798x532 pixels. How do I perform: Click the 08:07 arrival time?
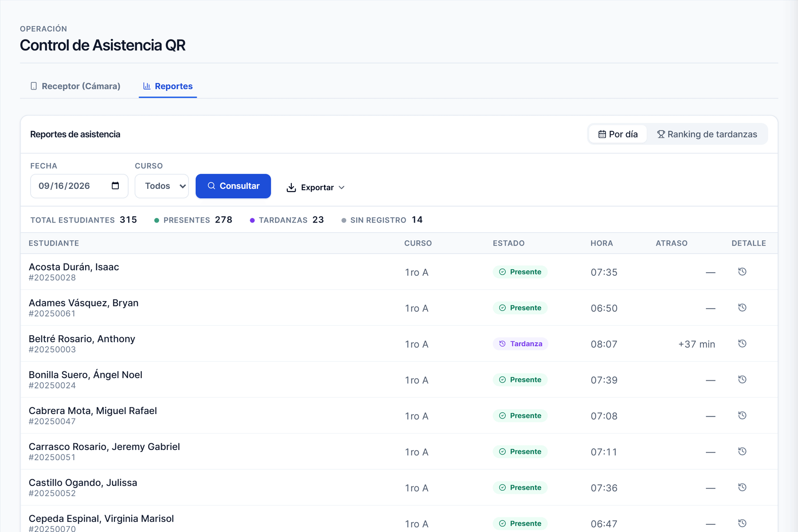pos(604,344)
